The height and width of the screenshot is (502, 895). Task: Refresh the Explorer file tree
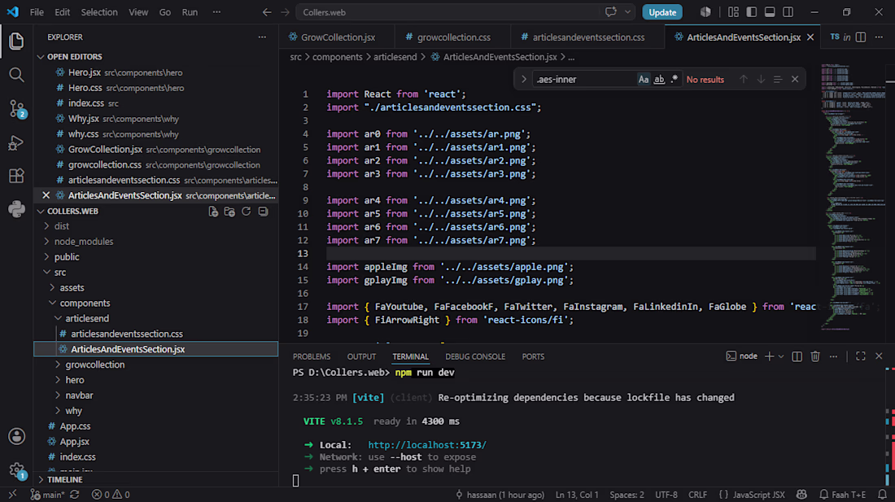[246, 212]
